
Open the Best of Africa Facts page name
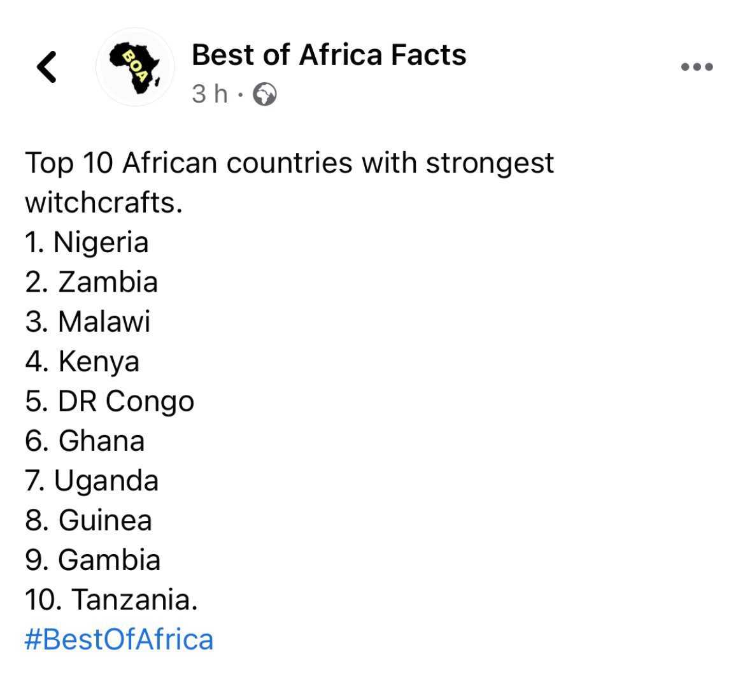pos(329,55)
